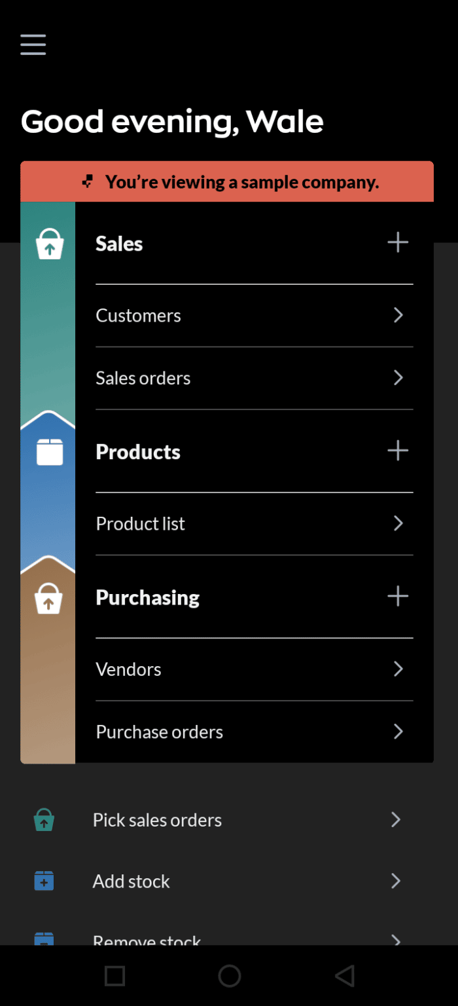Add a purchase with the Purchasing plus

point(397,596)
